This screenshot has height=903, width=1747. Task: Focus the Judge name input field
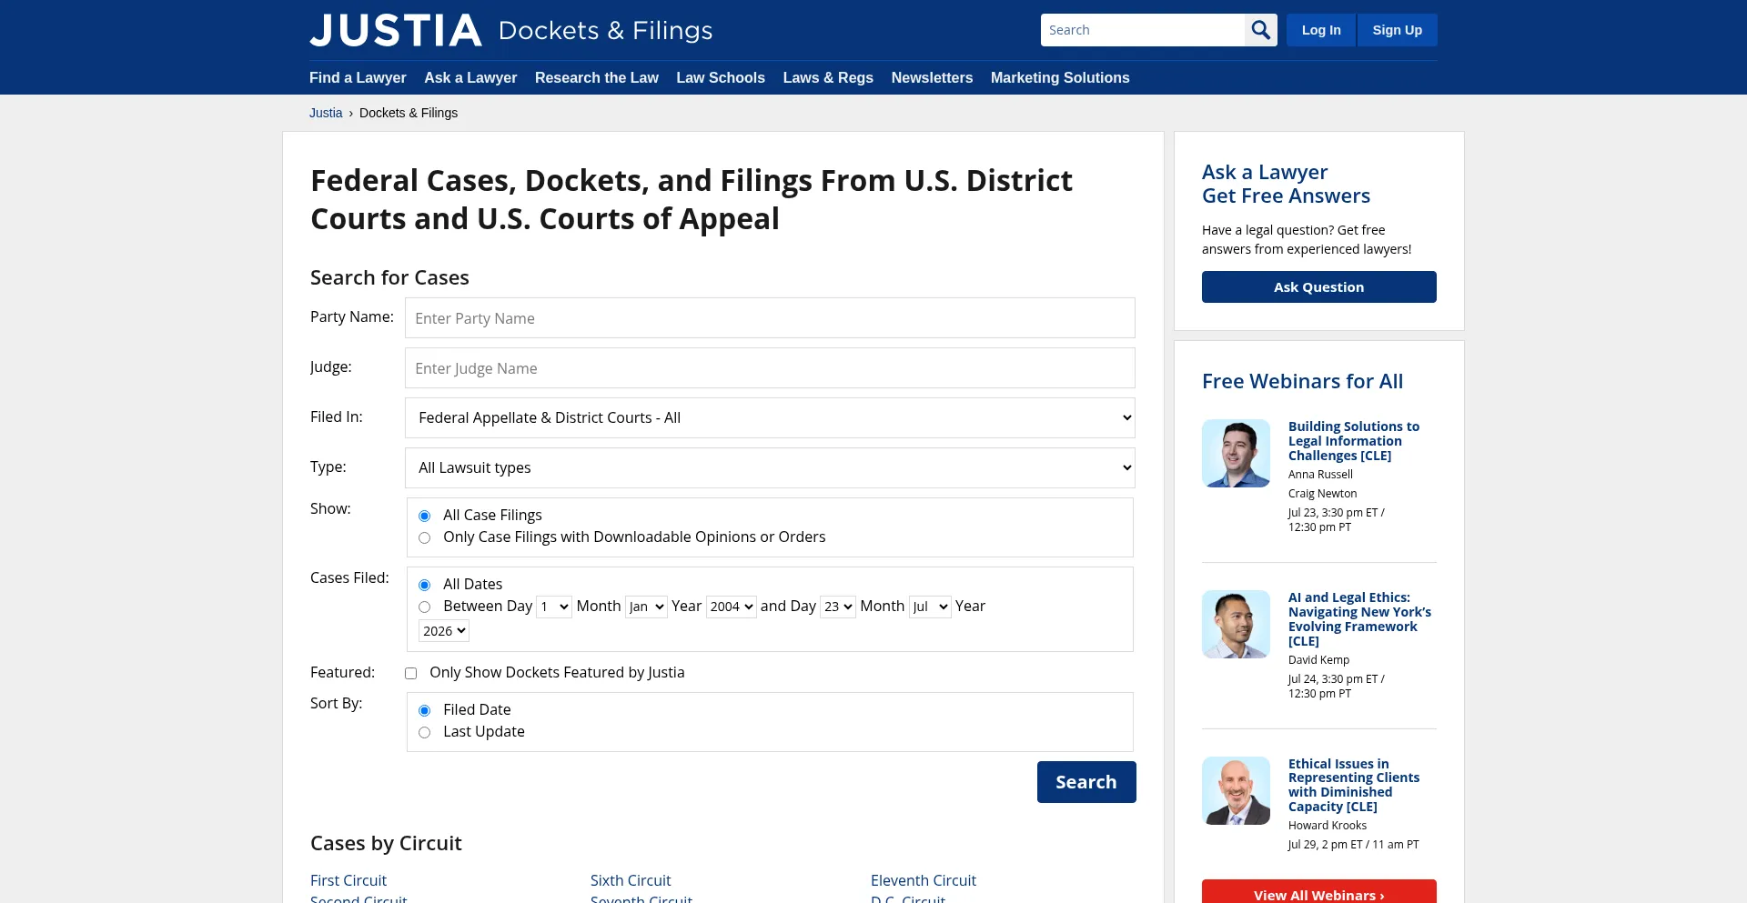pos(770,368)
